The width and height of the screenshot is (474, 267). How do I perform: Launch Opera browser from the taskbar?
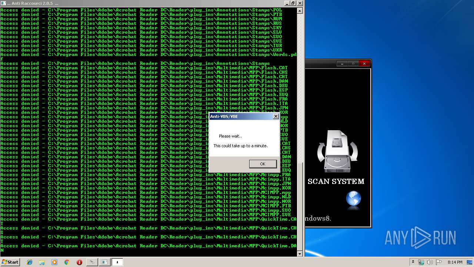click(x=79, y=262)
